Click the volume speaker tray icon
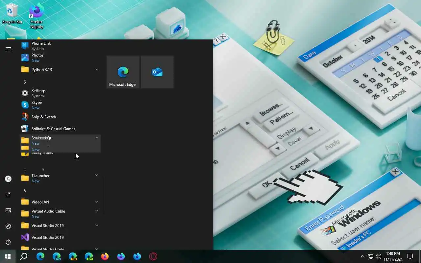The image size is (421, 263). (379, 256)
